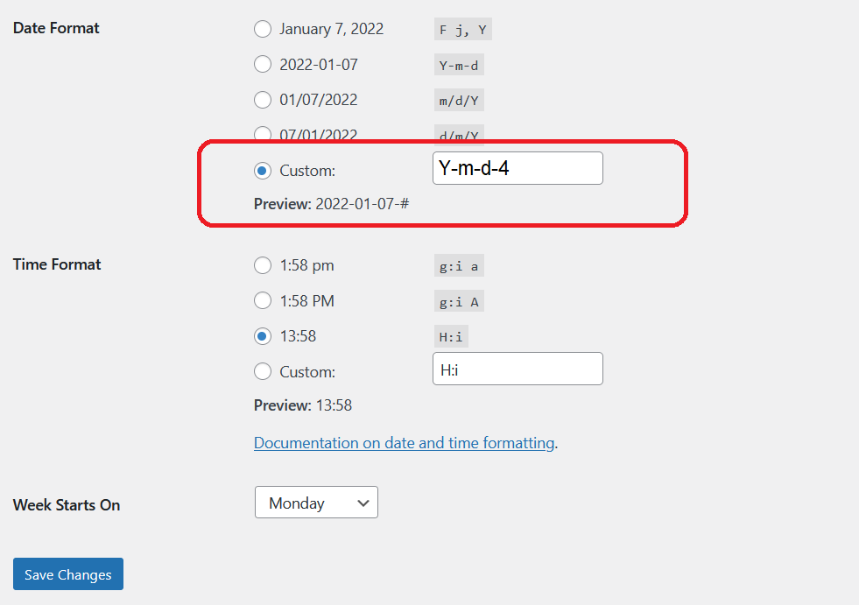Select the 2022-01-07 date format
859x605 pixels.
pos(263,64)
